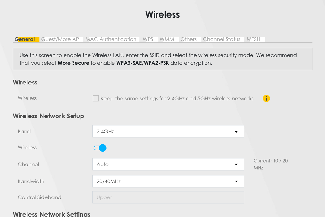Click the Band dropdown arrow
The width and height of the screenshot is (325, 217).
pos(236,132)
